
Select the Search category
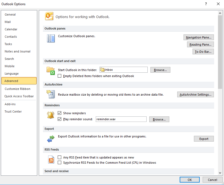pos(19,59)
